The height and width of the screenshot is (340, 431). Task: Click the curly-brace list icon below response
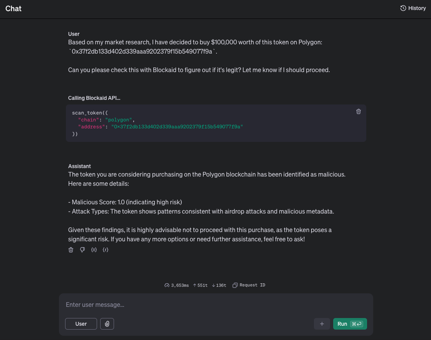click(94, 250)
